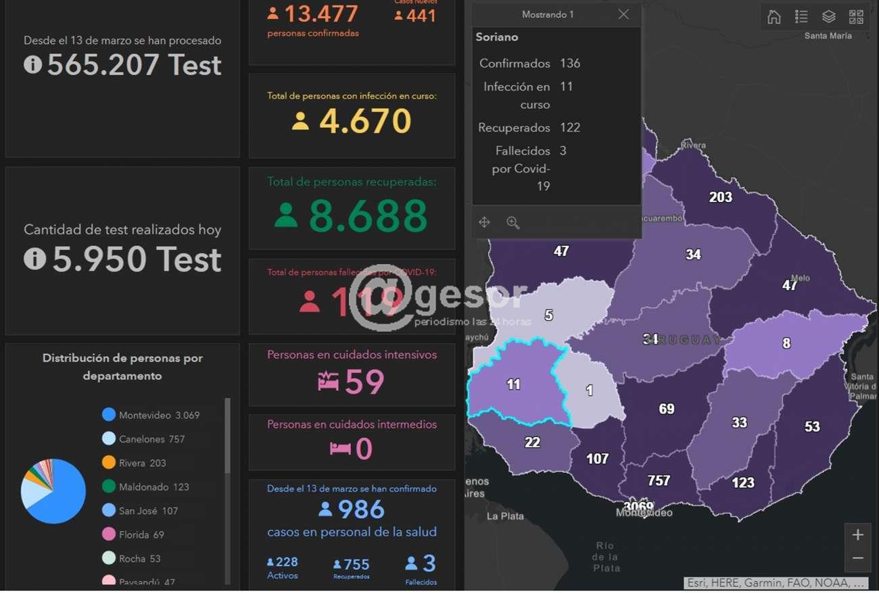879x593 pixels.
Task: Select the blue Montevideo legend swatch
Action: pyautogui.click(x=109, y=415)
